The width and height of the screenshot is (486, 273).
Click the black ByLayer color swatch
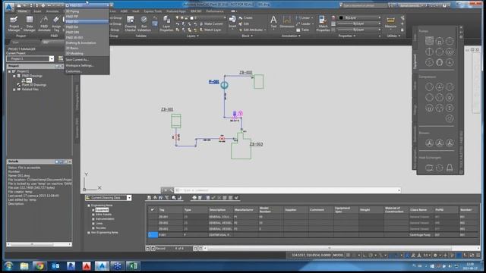[341, 17]
